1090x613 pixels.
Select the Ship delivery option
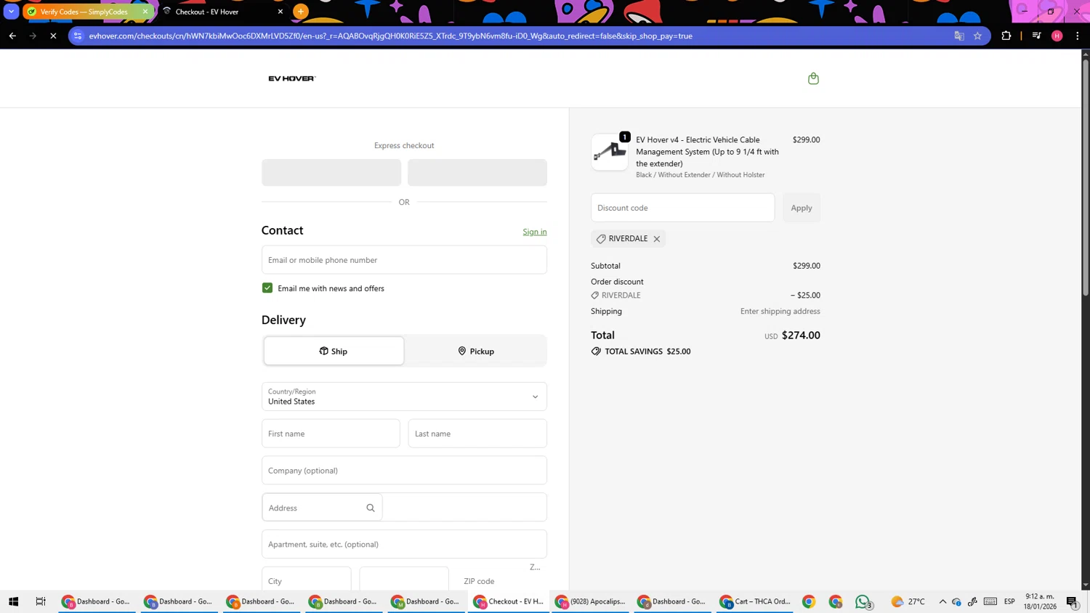tap(334, 352)
